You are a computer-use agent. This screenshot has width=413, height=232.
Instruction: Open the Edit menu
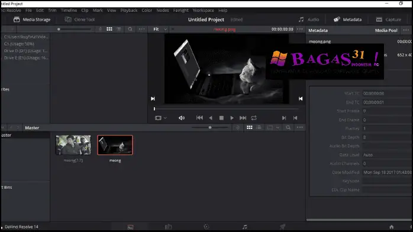(x=40, y=10)
